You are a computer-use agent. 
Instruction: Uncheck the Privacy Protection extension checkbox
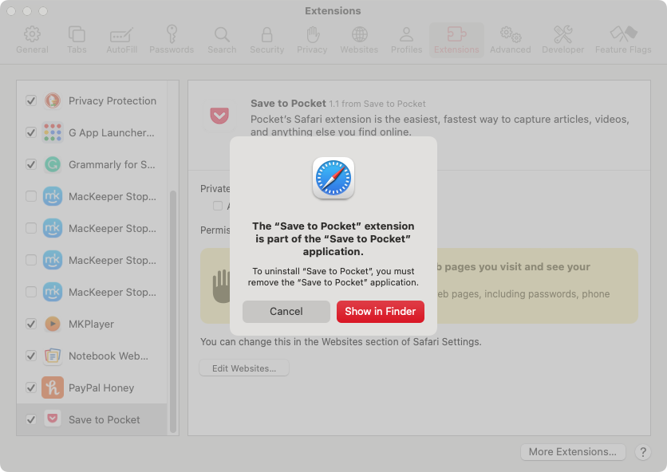[x=31, y=100]
